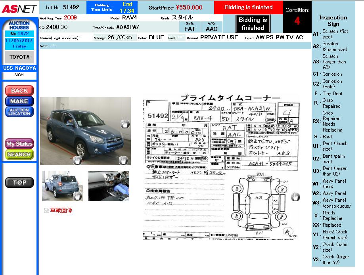Viewport: 364px width, 275px height.
Task: Click hand zoom icon on the auction sheet
Action: [x=295, y=197]
